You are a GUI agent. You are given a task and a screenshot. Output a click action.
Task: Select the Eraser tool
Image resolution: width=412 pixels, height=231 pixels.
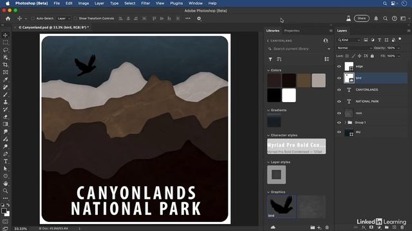pos(5,117)
